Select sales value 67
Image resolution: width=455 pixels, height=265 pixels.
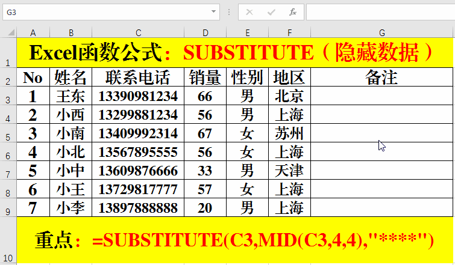[x=205, y=133]
